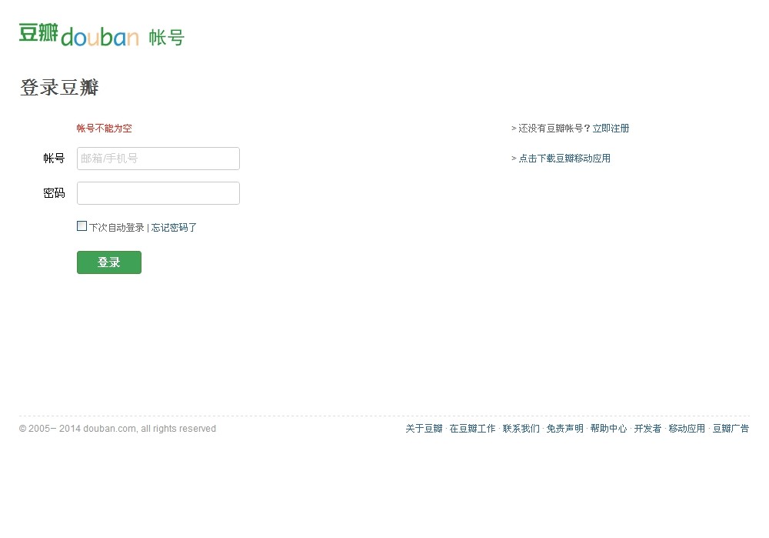Open the 开发者 footer link
This screenshot has width=769, height=538.
[647, 429]
